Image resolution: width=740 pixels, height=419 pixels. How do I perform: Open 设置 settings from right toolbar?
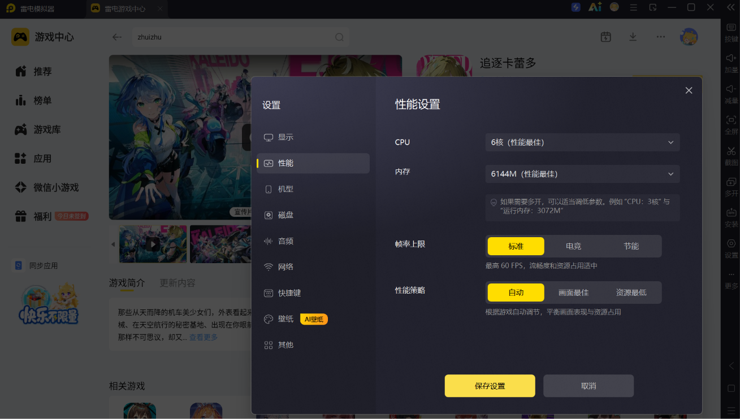pyautogui.click(x=731, y=248)
